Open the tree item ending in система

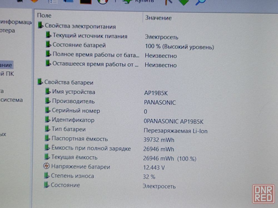[x=11, y=100]
